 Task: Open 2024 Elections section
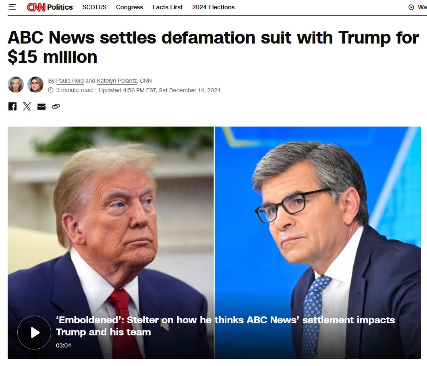(x=213, y=7)
